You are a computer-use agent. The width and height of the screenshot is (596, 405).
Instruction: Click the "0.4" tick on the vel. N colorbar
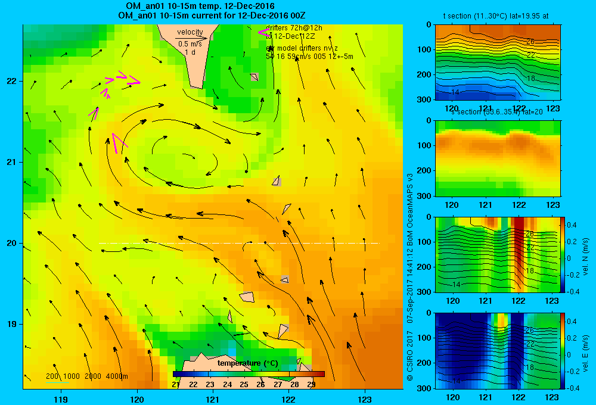pos(572,225)
